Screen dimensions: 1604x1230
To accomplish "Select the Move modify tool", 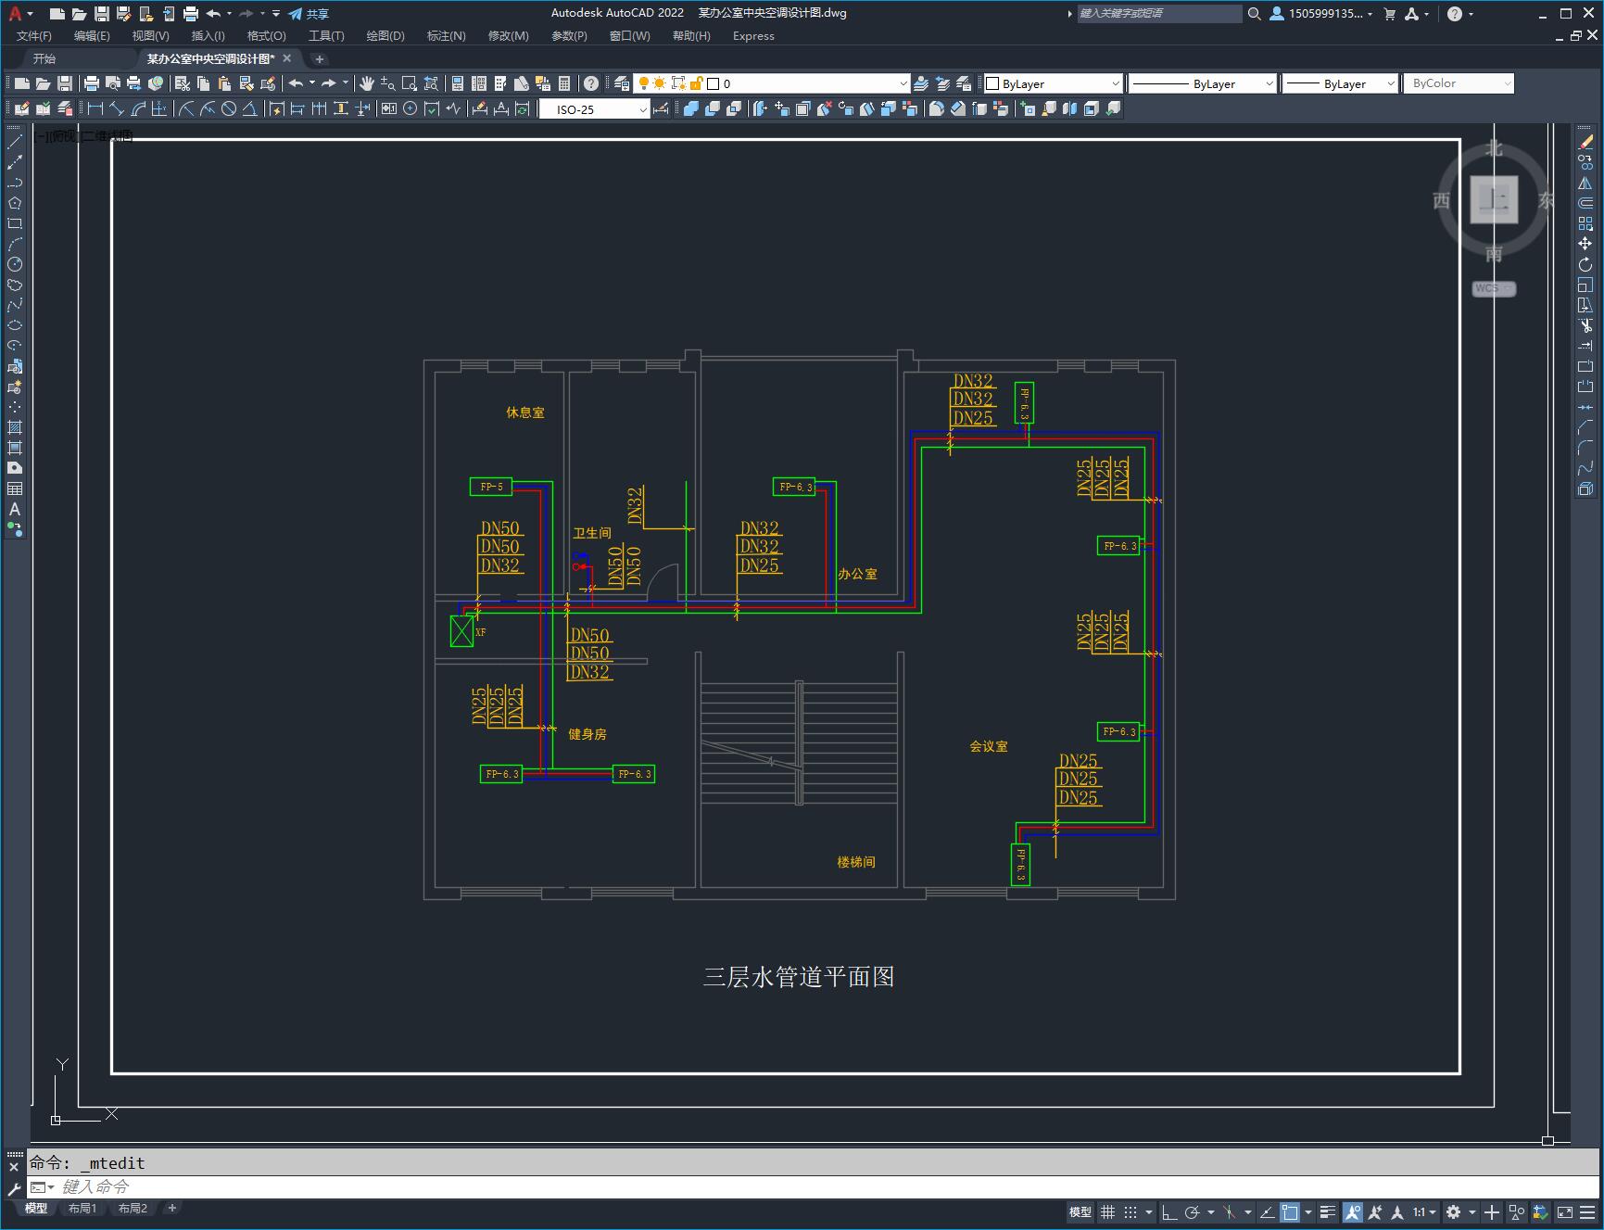I will tap(1585, 244).
